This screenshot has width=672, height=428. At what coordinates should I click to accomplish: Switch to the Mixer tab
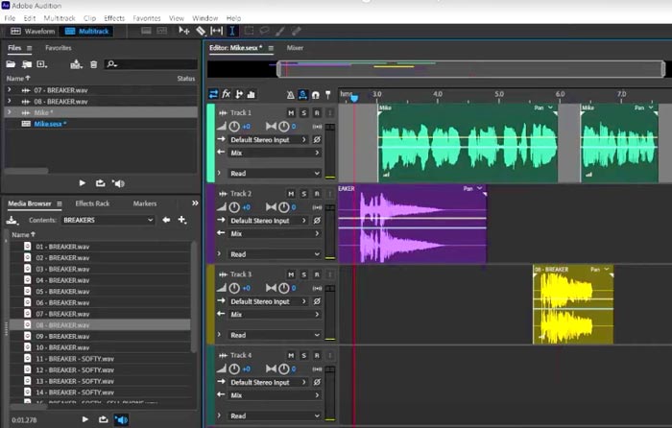[296, 47]
